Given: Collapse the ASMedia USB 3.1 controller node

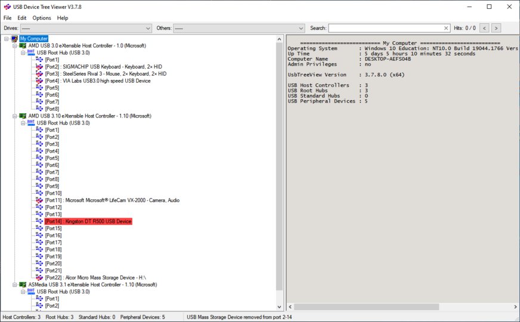Looking at the screenshot, I should click(x=14, y=285).
